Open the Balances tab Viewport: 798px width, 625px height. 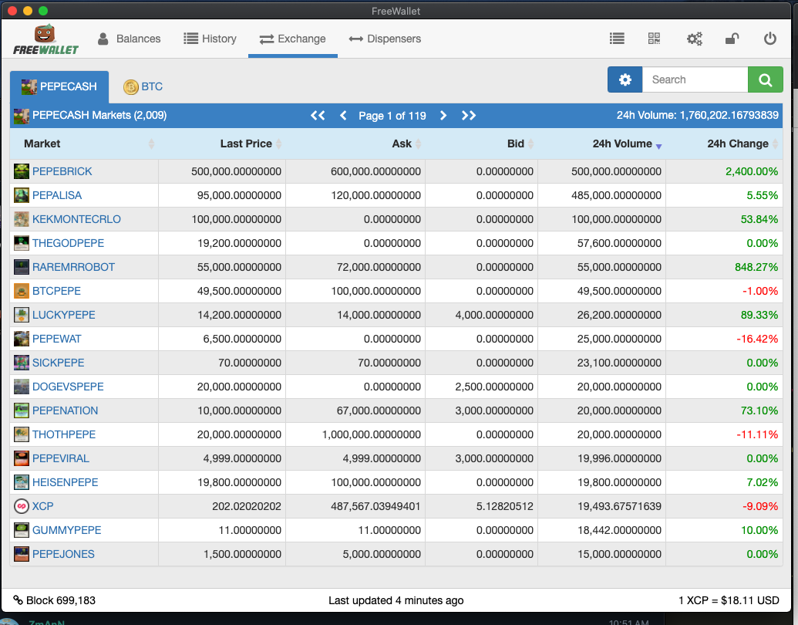pos(129,39)
